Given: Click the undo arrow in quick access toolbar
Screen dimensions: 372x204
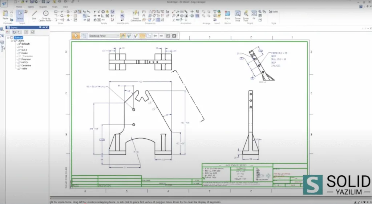Looking at the screenshot, I should pyautogui.click(x=60, y=2).
